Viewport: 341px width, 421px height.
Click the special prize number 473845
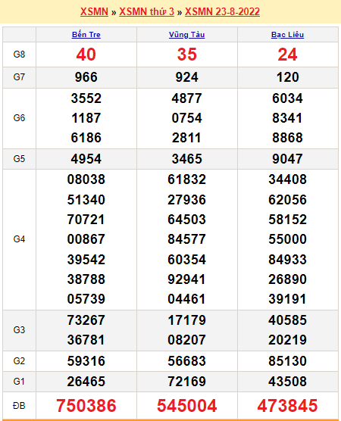287,405
